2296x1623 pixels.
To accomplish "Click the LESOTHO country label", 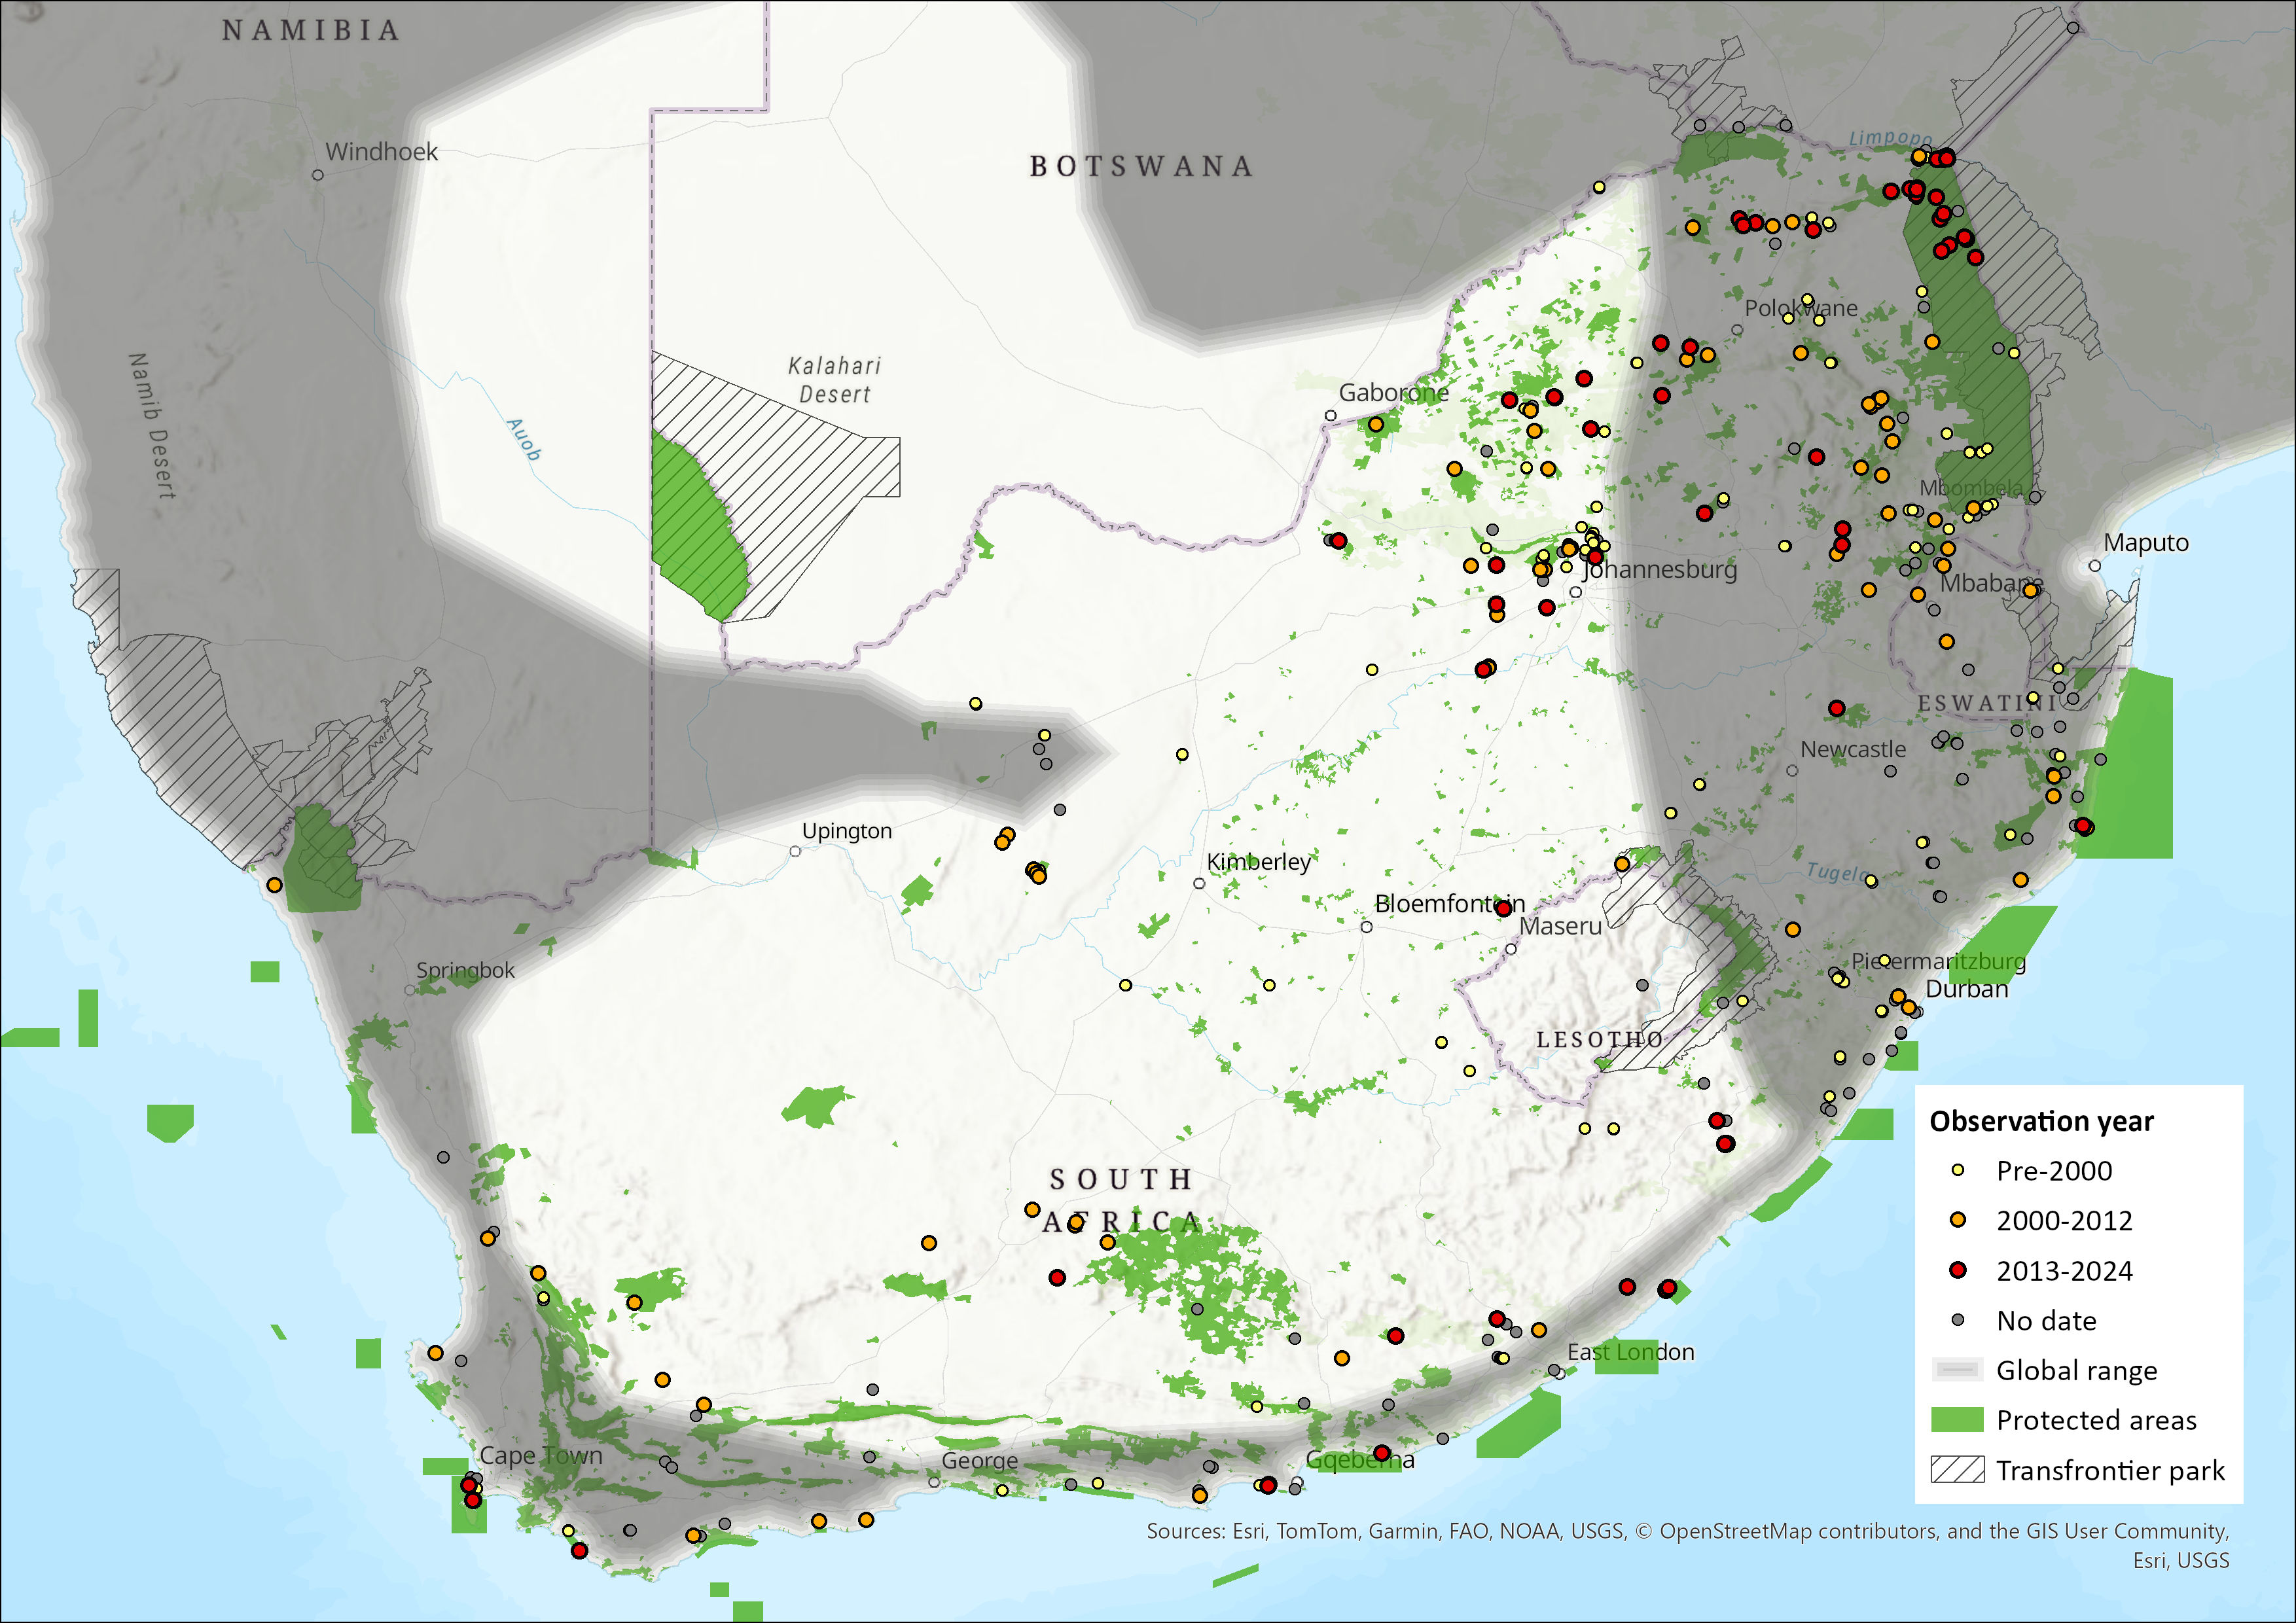I will (x=1600, y=1040).
